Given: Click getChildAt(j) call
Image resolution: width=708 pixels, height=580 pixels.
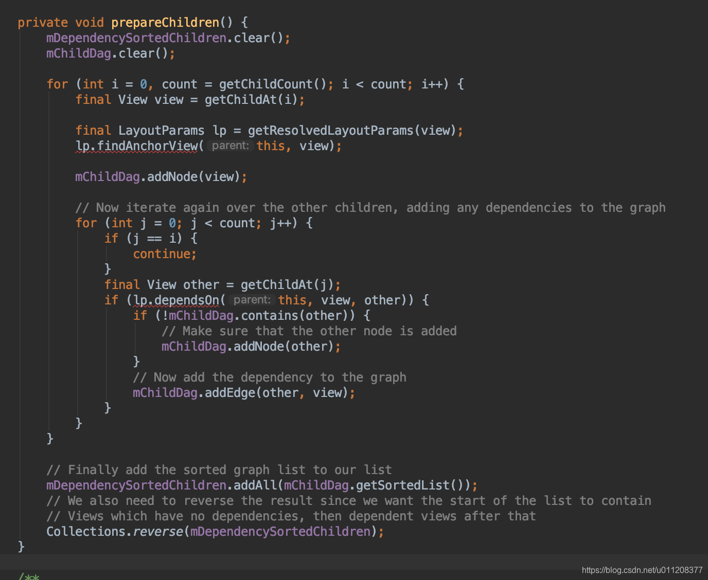Looking at the screenshot, I should coord(287,285).
